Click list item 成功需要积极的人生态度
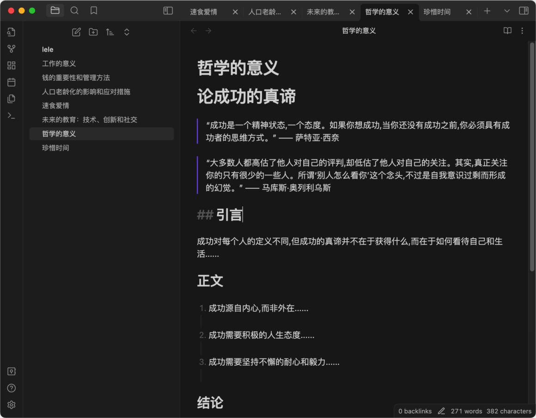536x418 pixels. click(261, 335)
